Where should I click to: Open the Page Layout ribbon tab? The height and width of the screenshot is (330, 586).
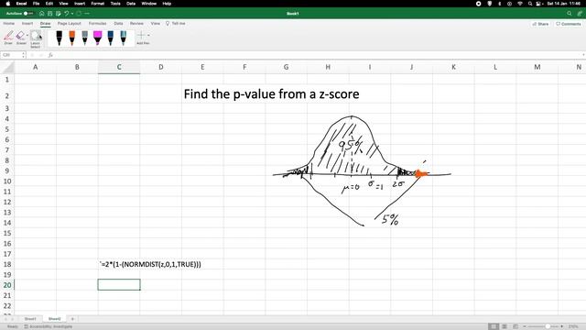(70, 23)
